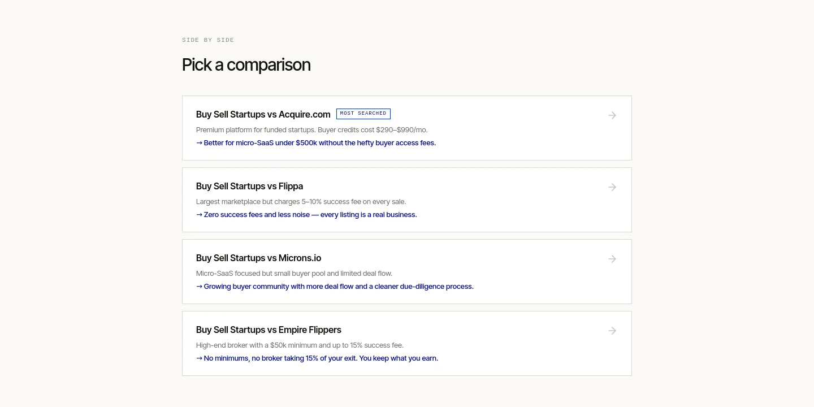
Task: Click "Zero success fees and less noise" line
Action: pyautogui.click(x=306, y=215)
